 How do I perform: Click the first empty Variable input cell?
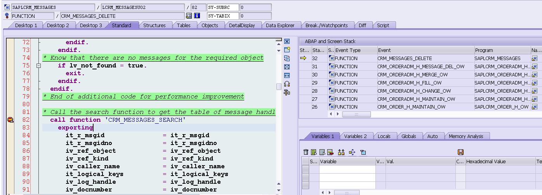tap(347, 169)
